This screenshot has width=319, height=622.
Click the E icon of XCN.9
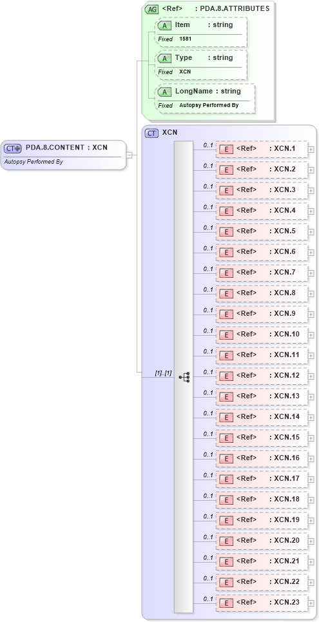coord(226,315)
